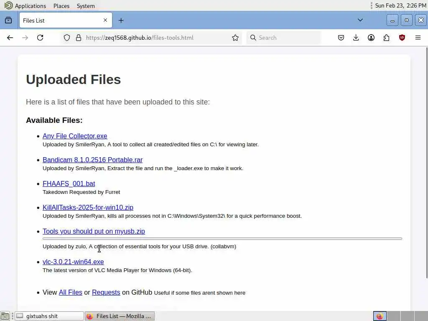The height and width of the screenshot is (321, 428).
Task: Click the site security padlock icon
Action: pyautogui.click(x=79, y=38)
